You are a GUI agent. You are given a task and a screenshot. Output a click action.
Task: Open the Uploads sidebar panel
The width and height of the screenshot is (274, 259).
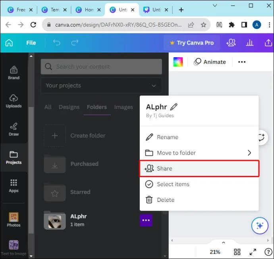(14, 101)
